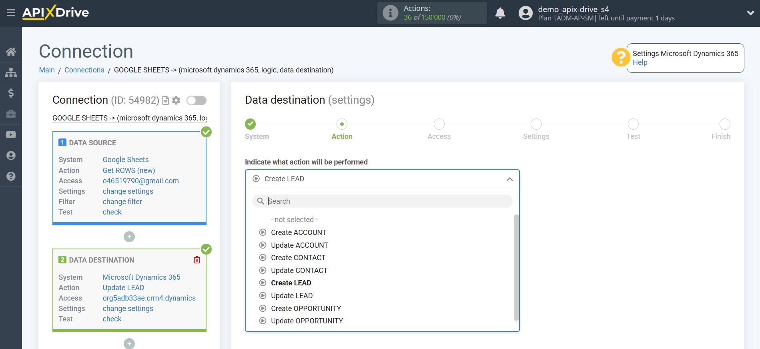Click the connection document copy icon
Screen dimensions: 760x349
(x=165, y=100)
